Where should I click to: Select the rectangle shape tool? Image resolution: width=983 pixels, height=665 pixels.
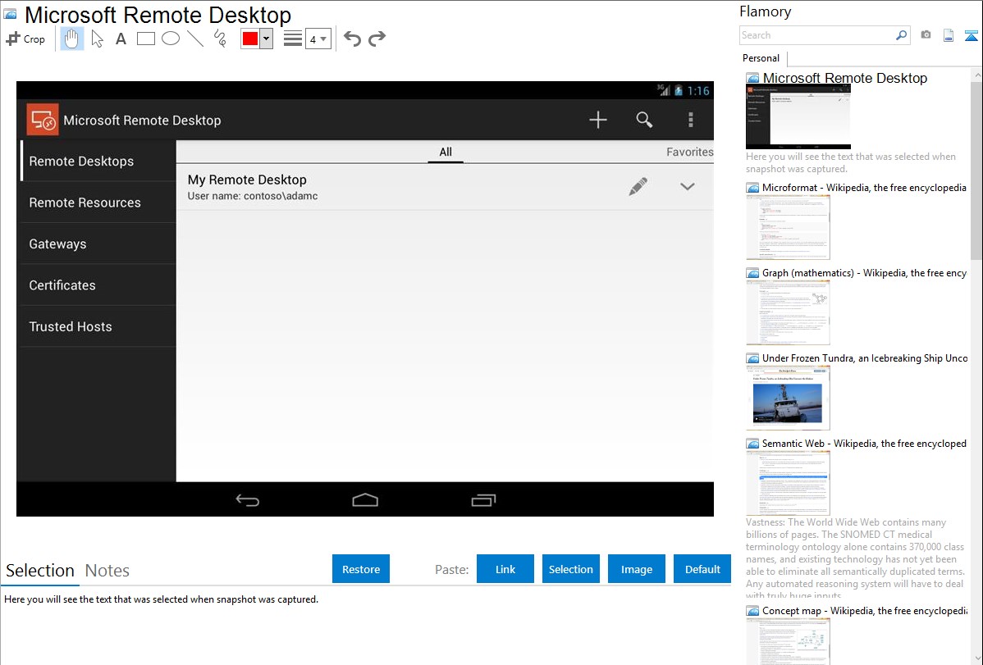pyautogui.click(x=146, y=39)
